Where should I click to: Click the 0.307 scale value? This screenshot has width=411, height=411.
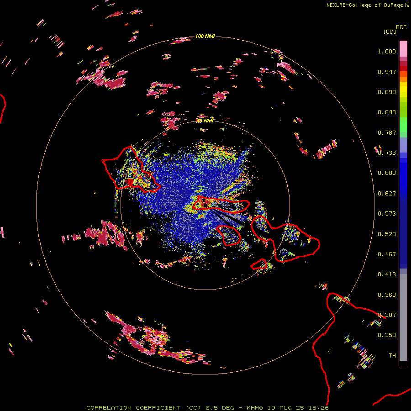pyautogui.click(x=387, y=315)
